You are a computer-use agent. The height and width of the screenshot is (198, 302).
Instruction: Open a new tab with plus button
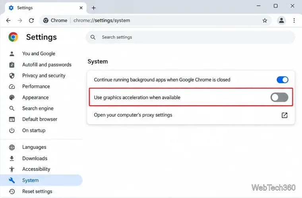point(94,8)
